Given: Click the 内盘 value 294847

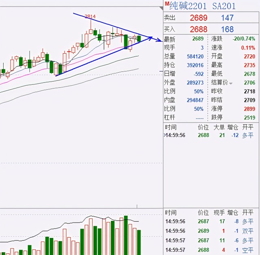Looking at the screenshot, I should click(195, 100).
